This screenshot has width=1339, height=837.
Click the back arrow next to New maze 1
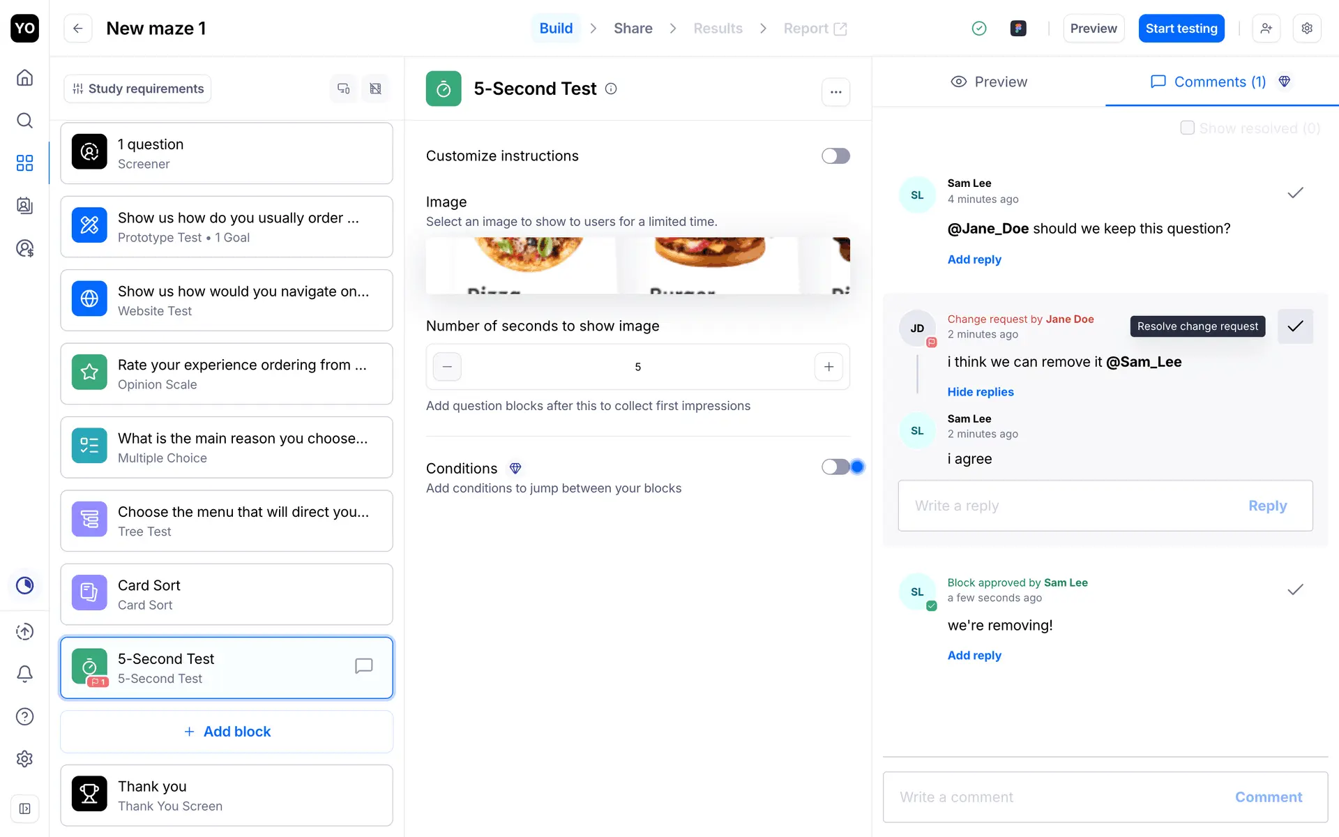[78, 29]
